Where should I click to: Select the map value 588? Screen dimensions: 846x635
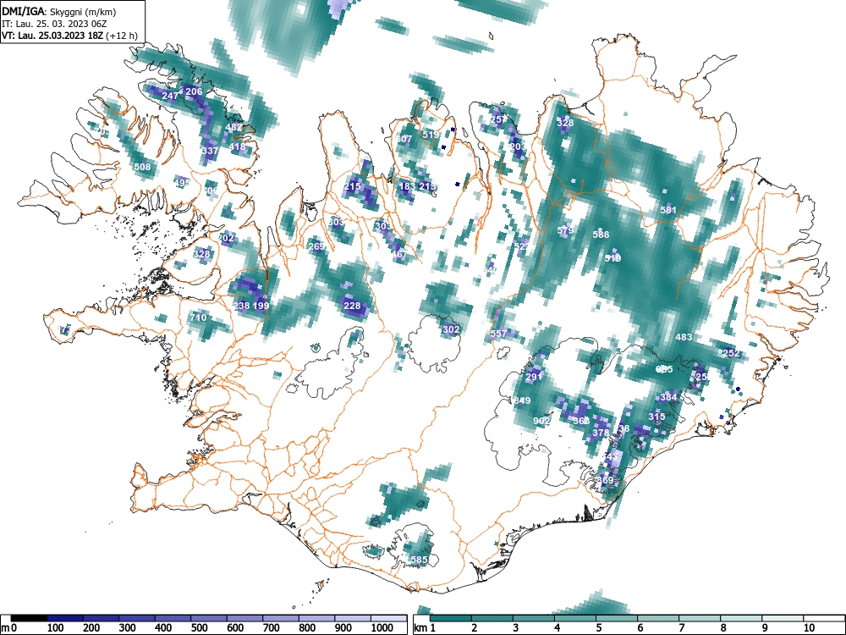[x=601, y=235]
